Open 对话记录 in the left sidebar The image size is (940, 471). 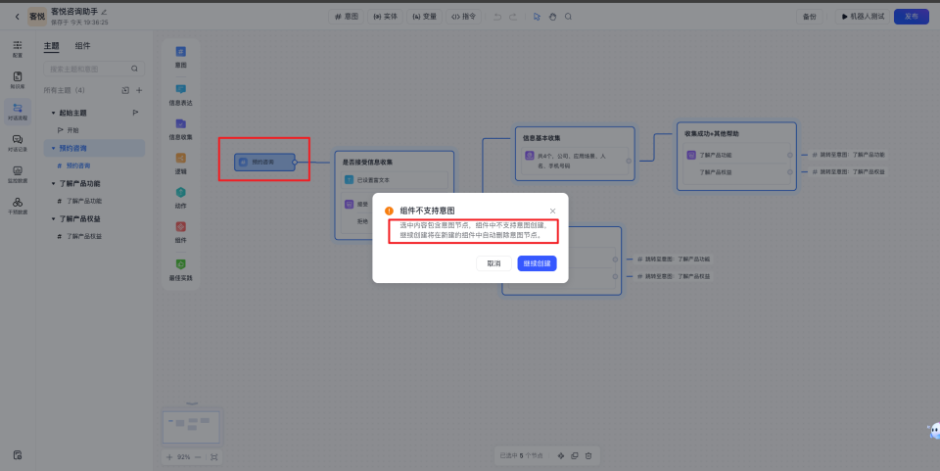[x=18, y=142]
